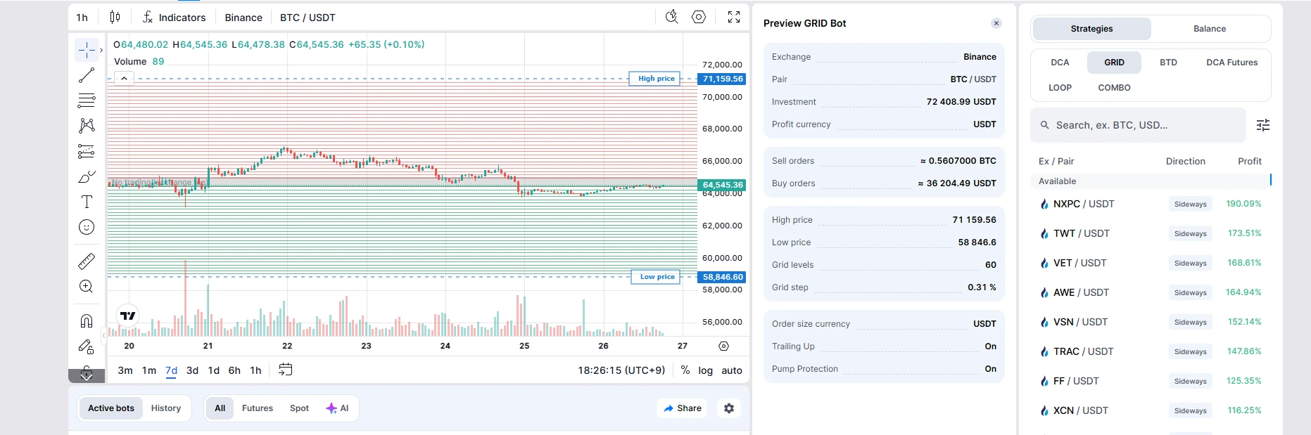Viewport: 1311px width, 435px height.
Task: Open the quick search lightbulb icon
Action: pyautogui.click(x=672, y=17)
